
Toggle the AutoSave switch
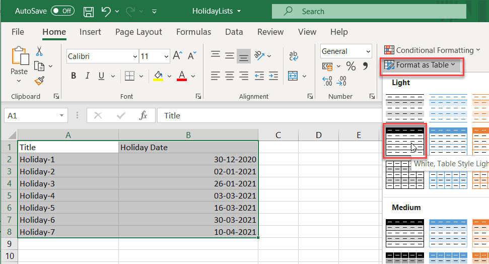62,11
